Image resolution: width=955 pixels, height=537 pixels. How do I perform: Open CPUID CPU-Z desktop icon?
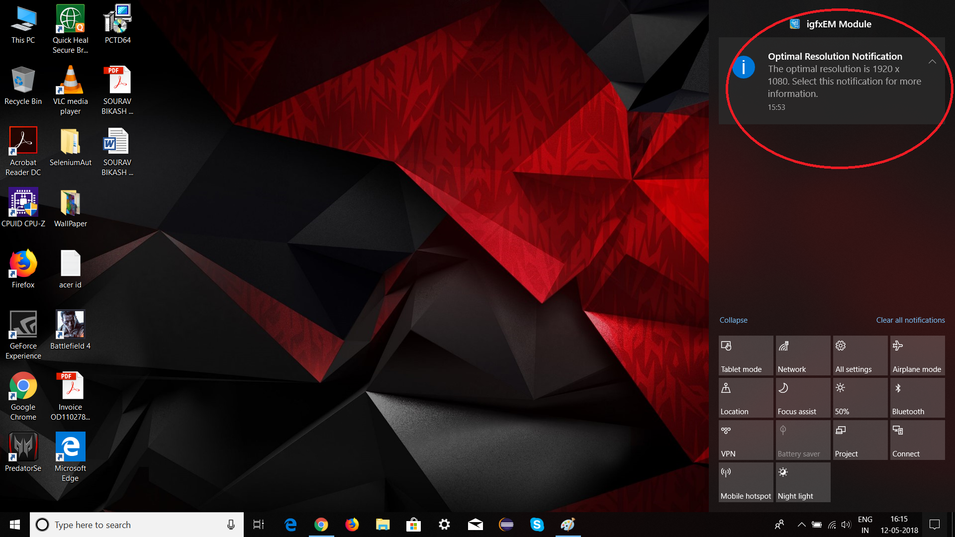point(23,207)
